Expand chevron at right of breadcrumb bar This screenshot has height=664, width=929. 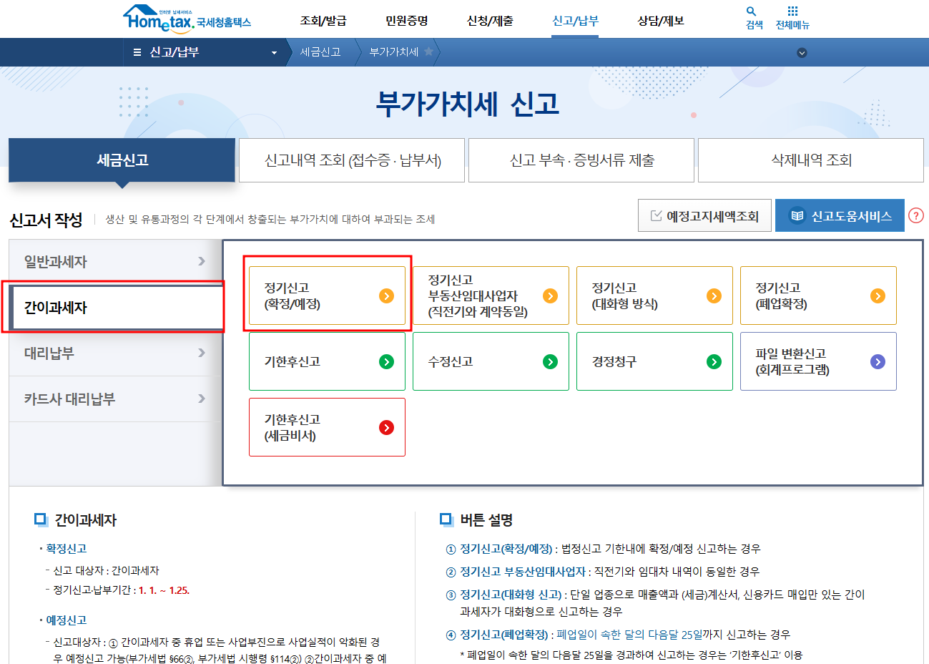[x=802, y=52]
